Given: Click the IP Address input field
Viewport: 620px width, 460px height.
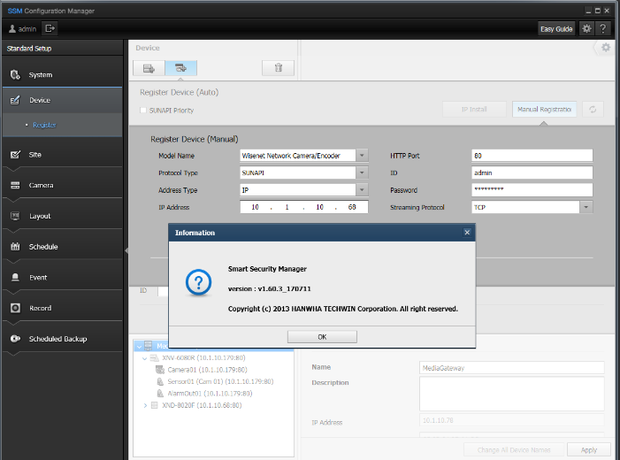Looking at the screenshot, I should (303, 207).
